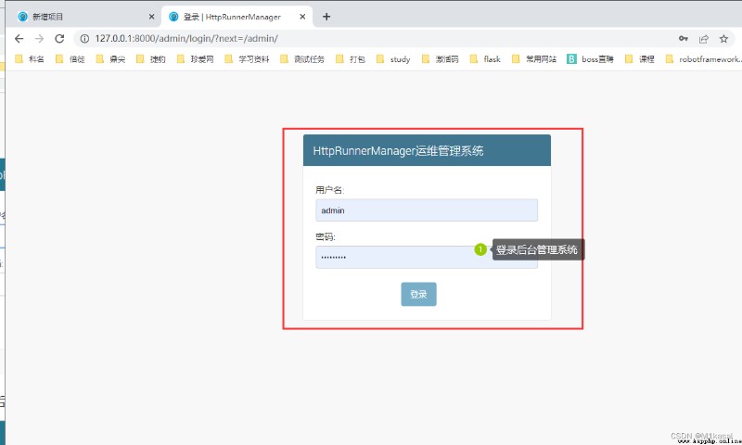
Task: Bookmark this page with the star
Action: 723,39
